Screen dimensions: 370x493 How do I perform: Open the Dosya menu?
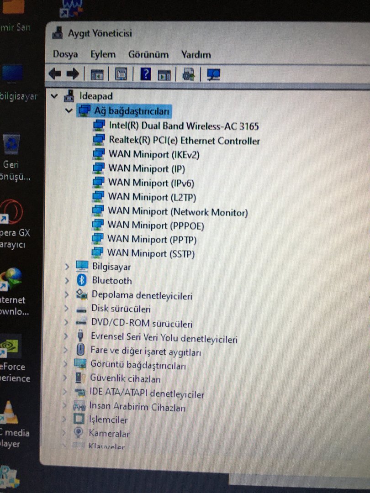[x=65, y=54]
